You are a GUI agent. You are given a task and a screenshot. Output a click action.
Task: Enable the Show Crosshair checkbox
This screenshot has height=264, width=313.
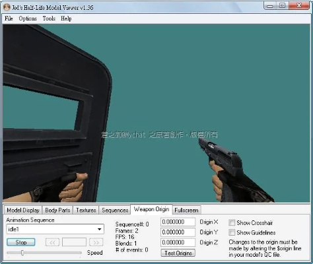pos(232,222)
